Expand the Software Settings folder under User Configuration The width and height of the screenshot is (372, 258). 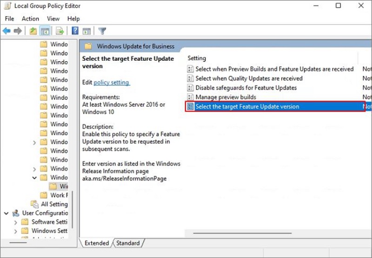coord(15,222)
